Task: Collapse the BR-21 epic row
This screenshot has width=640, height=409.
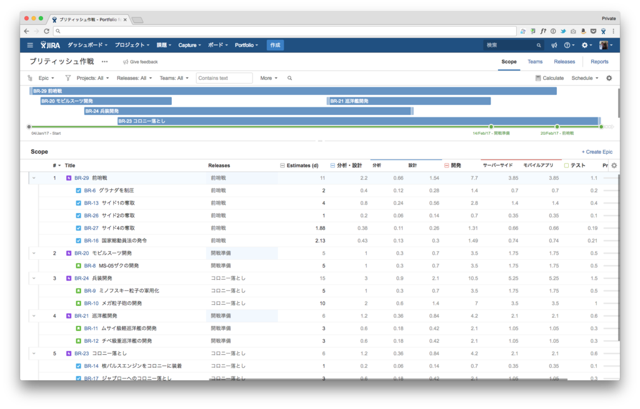Action: click(x=34, y=316)
